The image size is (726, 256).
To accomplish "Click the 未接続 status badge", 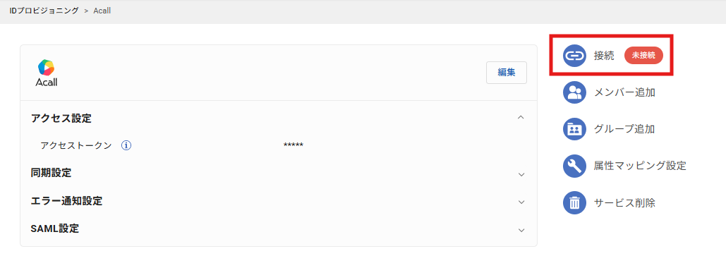I will click(x=643, y=56).
